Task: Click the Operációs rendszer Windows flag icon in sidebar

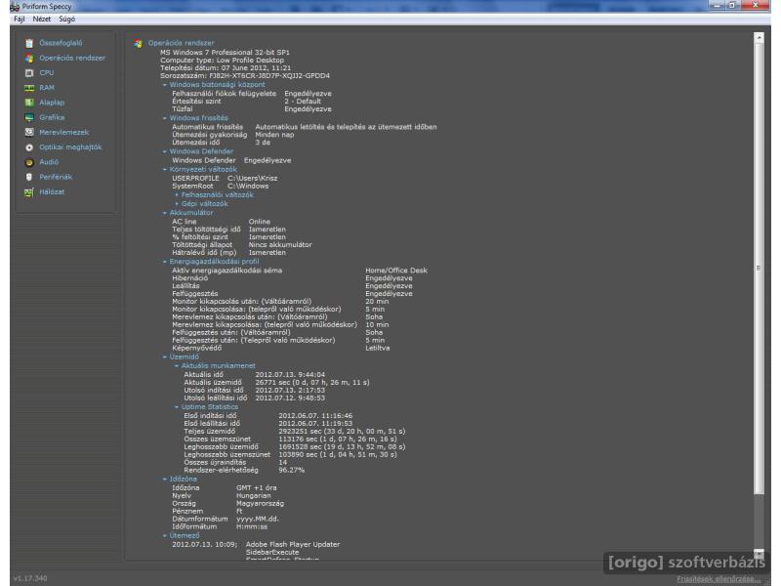Action: [29, 59]
